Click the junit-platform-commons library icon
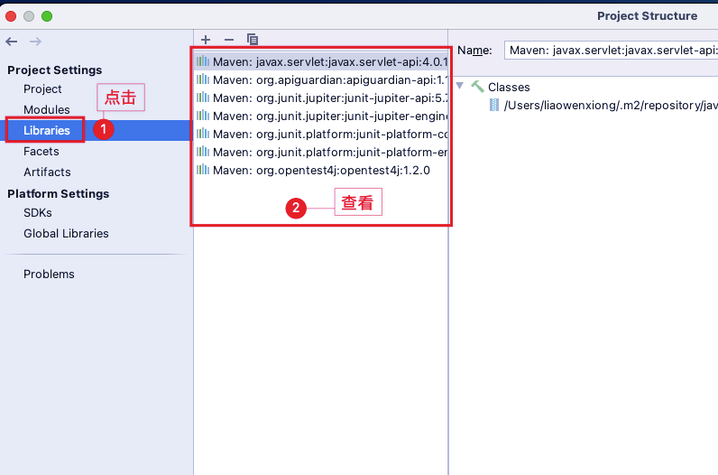Image resolution: width=718 pixels, height=475 pixels. [x=203, y=134]
